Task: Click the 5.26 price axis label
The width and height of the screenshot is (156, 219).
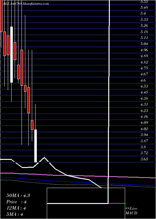Action: [144, 26]
